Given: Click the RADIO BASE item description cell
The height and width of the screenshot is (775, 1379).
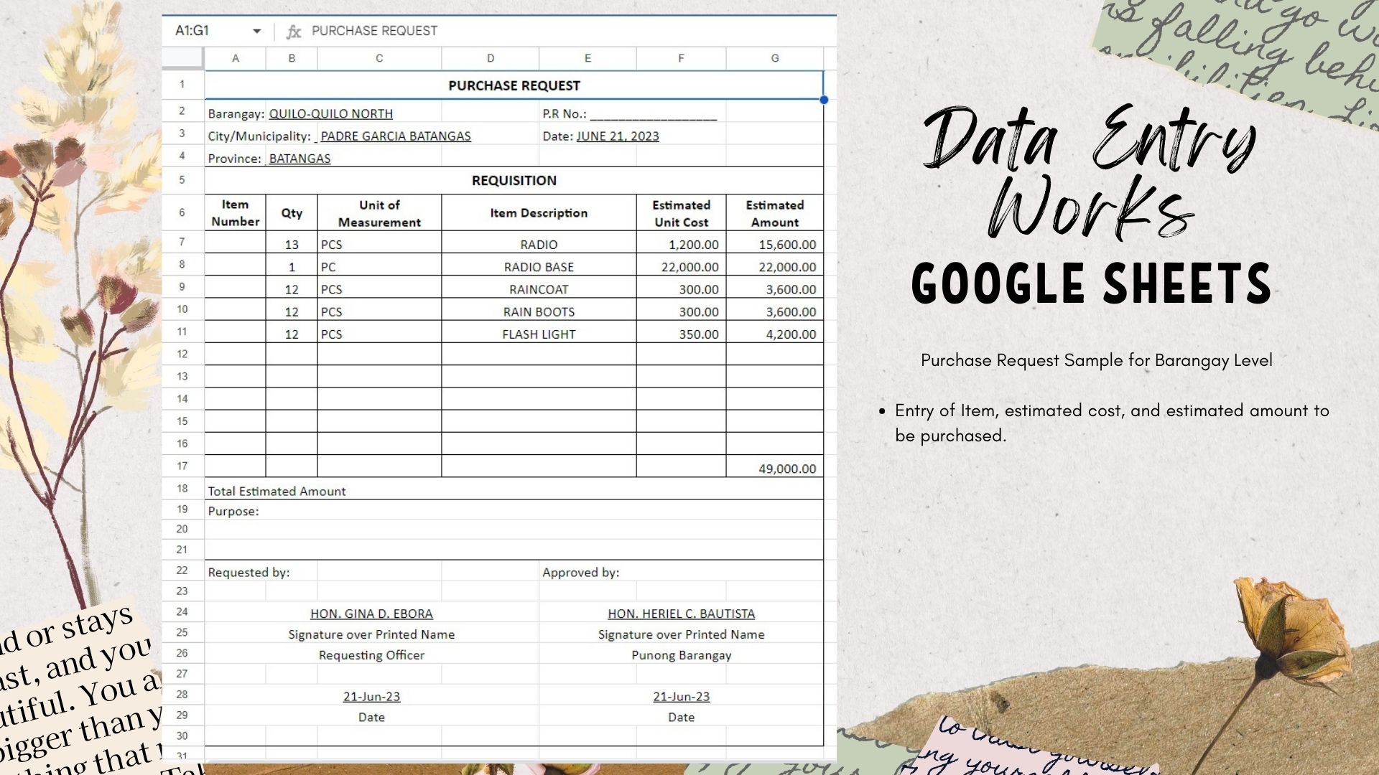Looking at the screenshot, I should tap(539, 267).
